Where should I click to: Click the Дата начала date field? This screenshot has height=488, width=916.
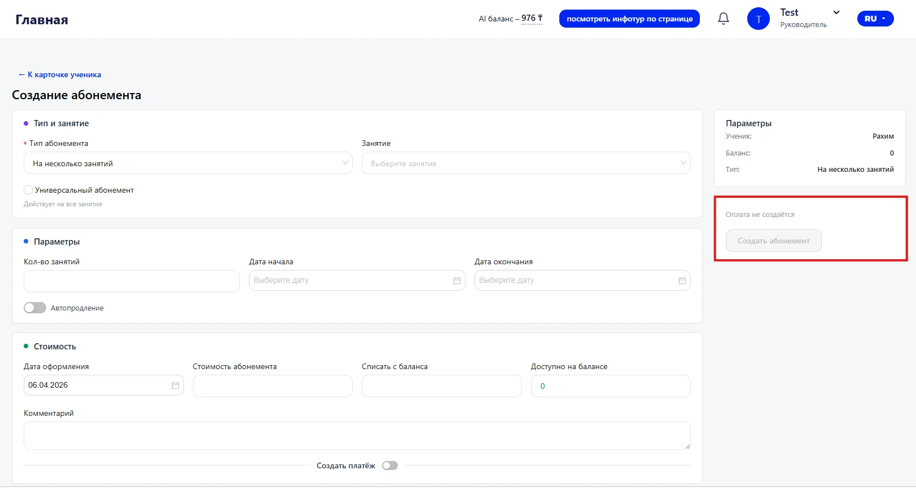357,281
